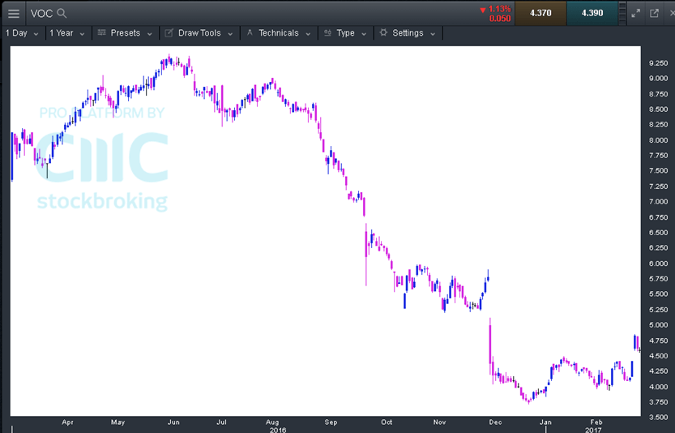Click the Presets sliders icon

coord(101,32)
